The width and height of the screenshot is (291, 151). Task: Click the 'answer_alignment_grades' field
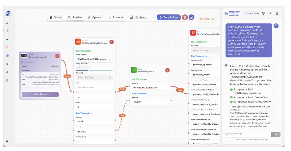(x=205, y=104)
